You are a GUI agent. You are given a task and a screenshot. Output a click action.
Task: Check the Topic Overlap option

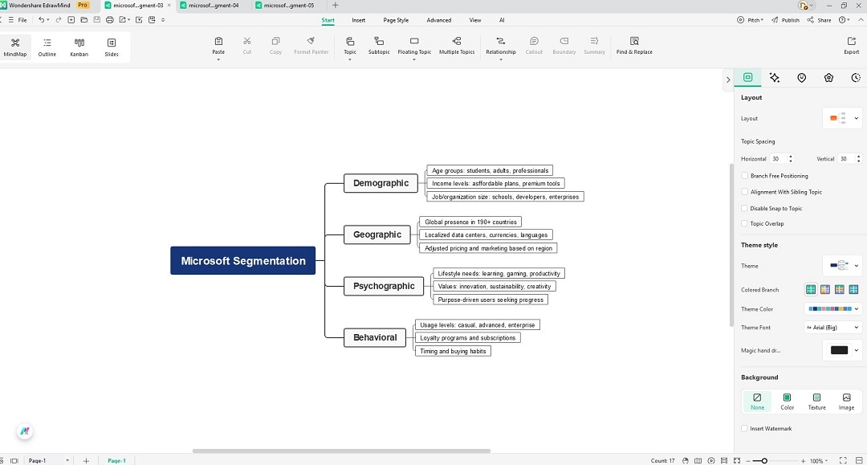[745, 223]
